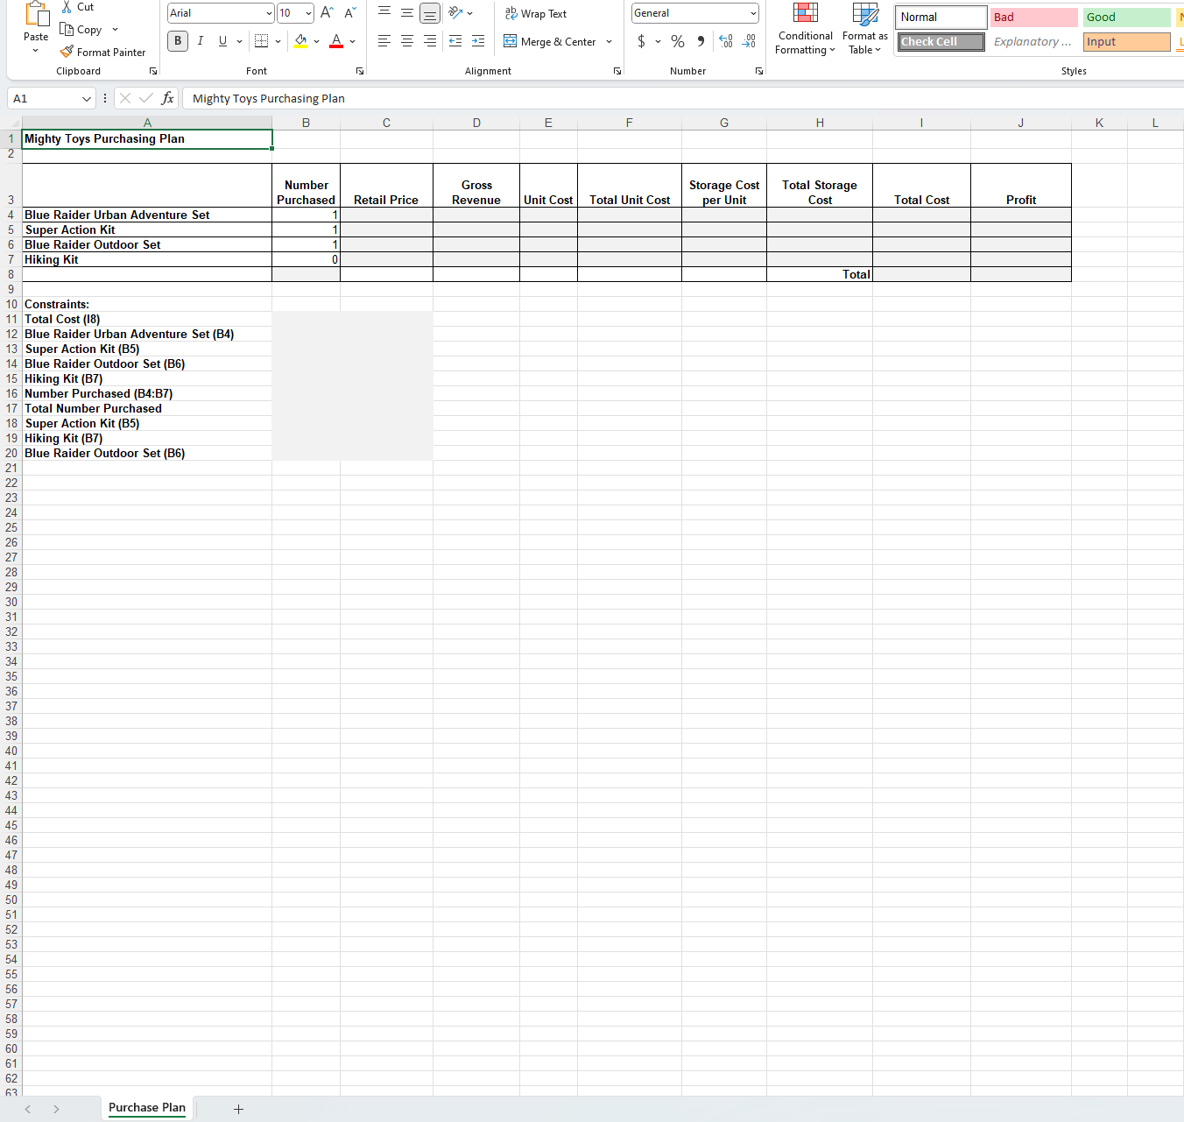Align text to the left
The image size is (1184, 1122).
tap(384, 41)
